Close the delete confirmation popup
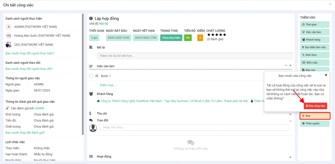This screenshot has width=335, height=164. coord(326,75)
